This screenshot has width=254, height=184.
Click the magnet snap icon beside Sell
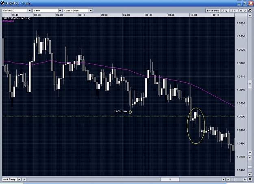point(241,11)
